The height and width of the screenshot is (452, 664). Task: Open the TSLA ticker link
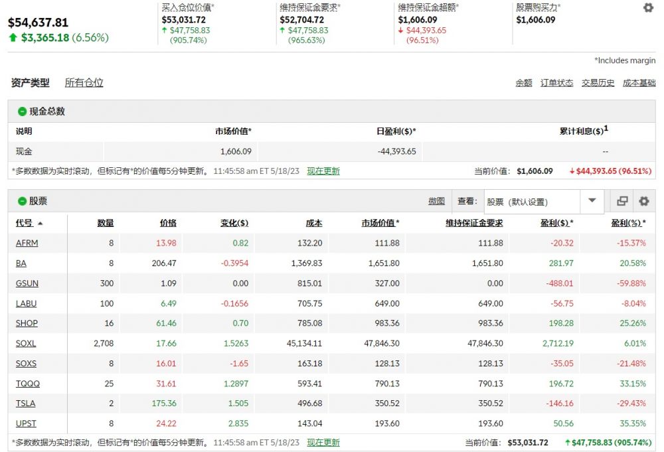(x=25, y=403)
